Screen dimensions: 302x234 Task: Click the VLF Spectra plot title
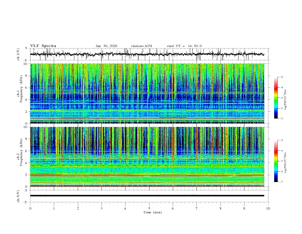click(43, 46)
